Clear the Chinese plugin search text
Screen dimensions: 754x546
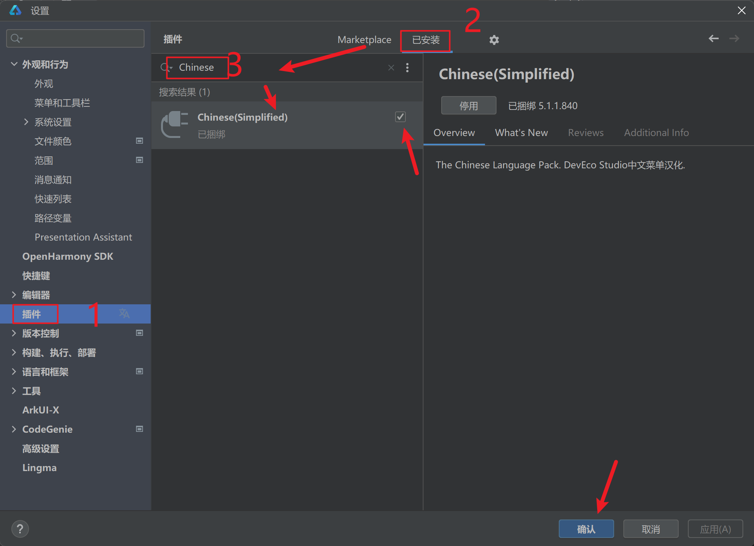click(391, 68)
